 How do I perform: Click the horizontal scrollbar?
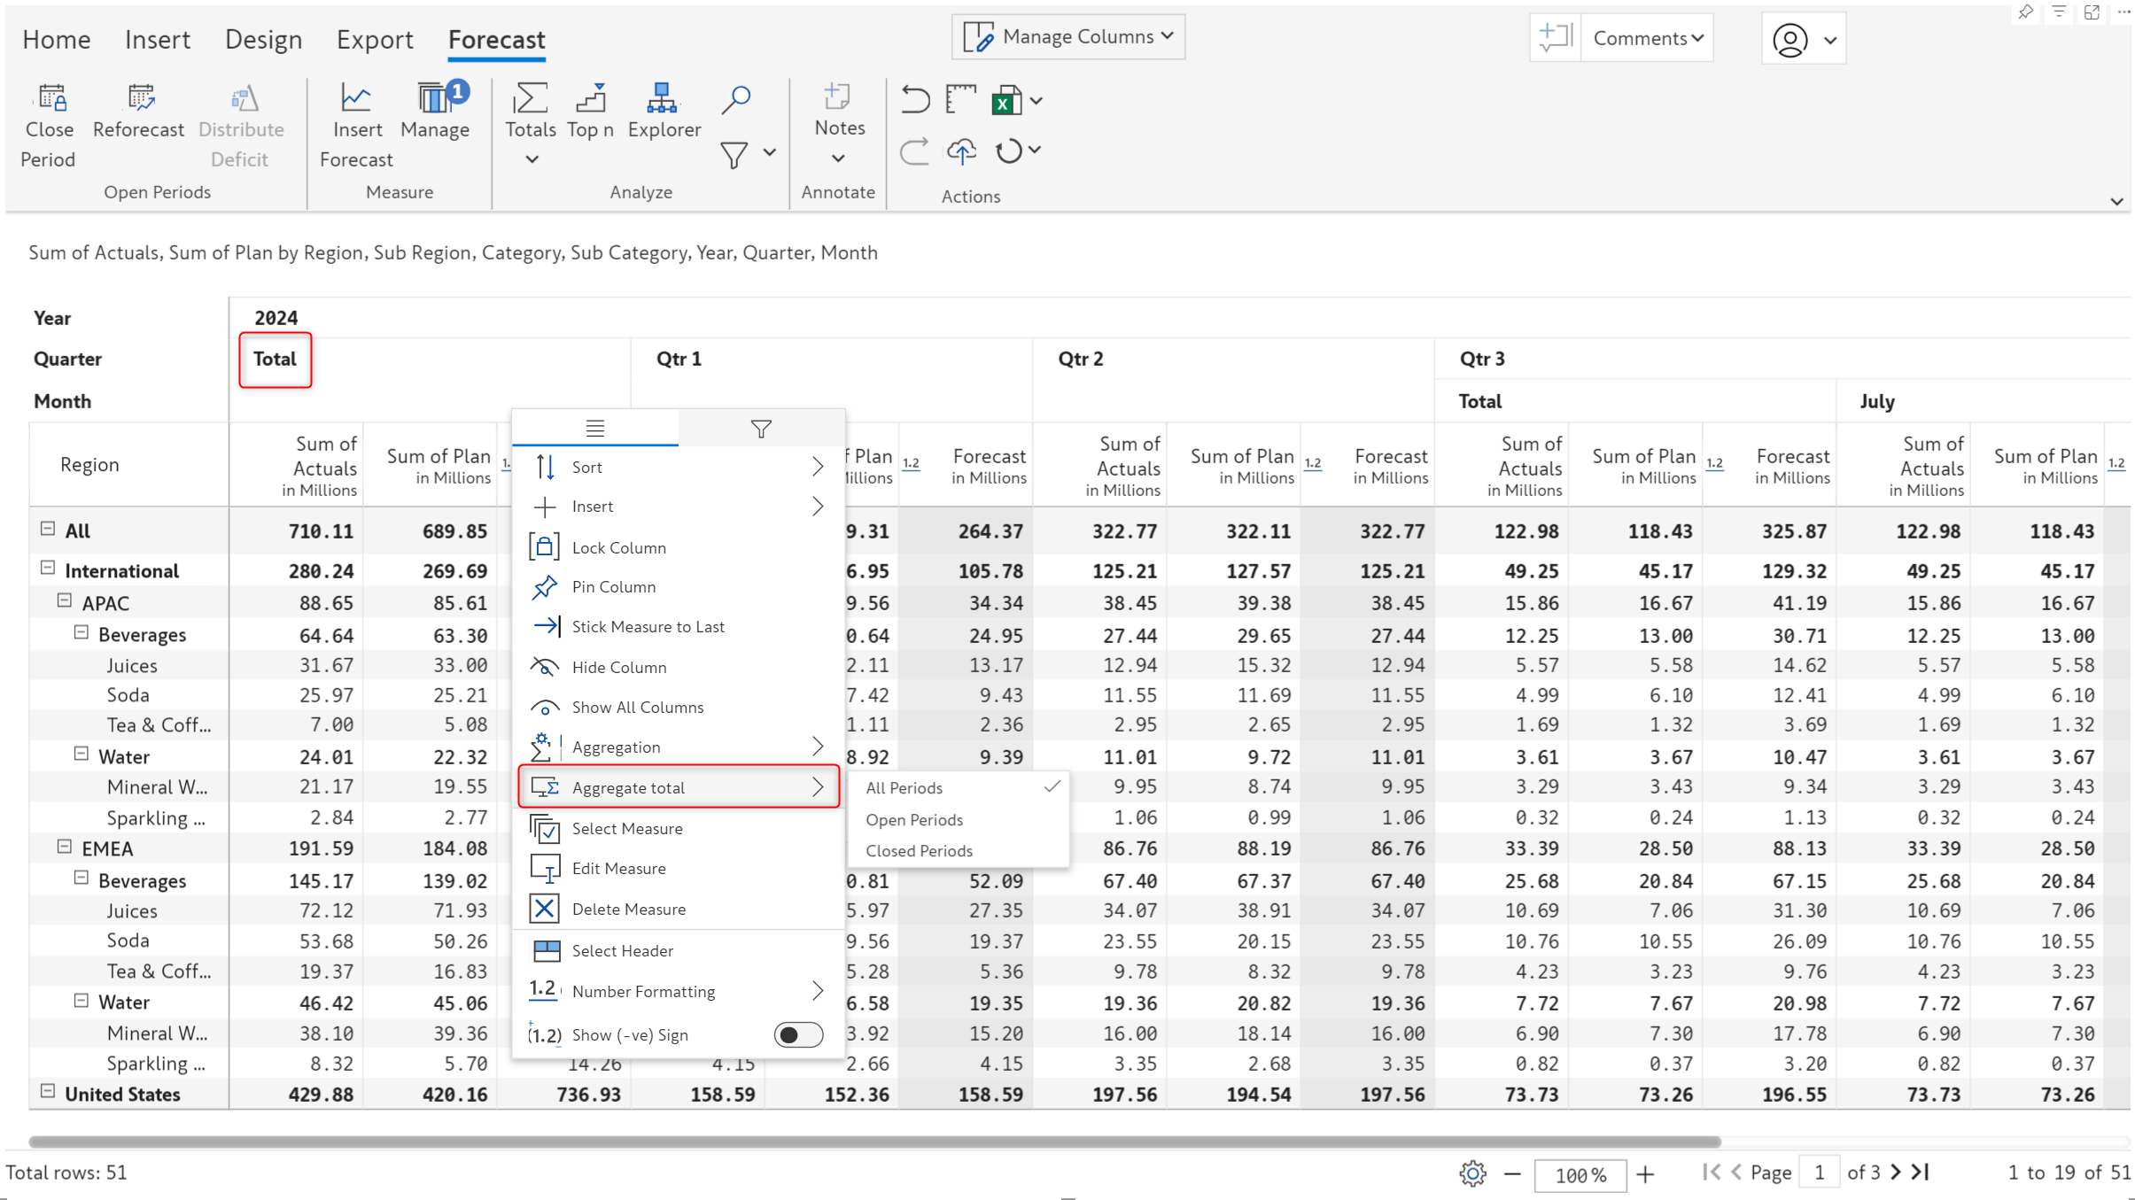874,1142
